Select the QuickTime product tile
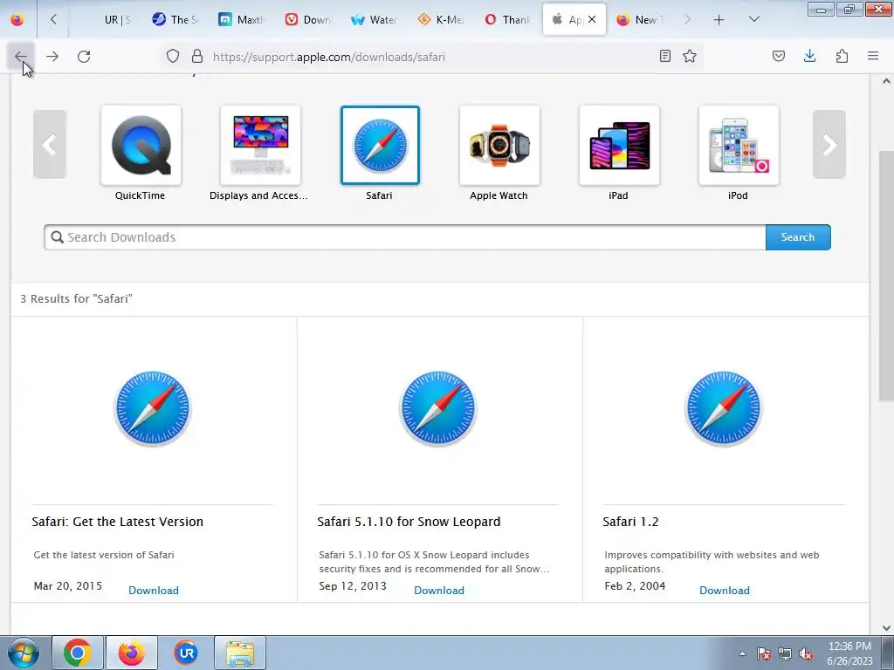Image resolution: width=894 pixels, height=670 pixels. pyautogui.click(x=141, y=146)
